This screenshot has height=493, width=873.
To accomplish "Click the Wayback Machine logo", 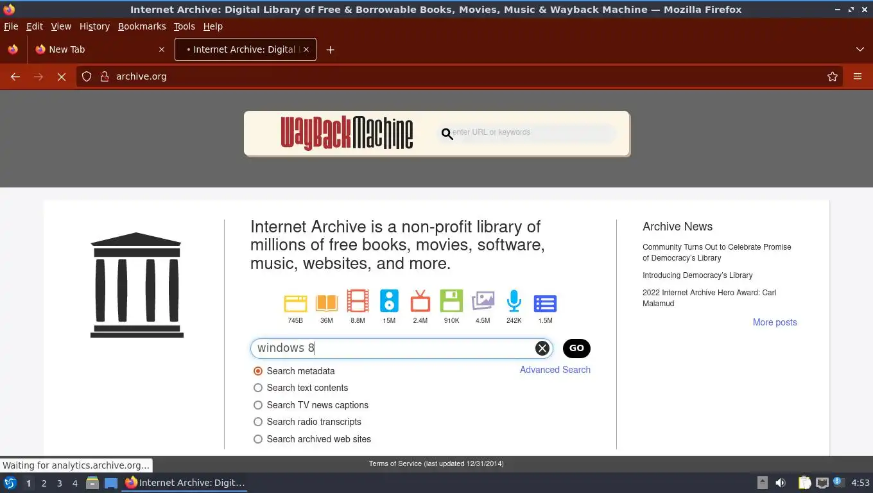I will pos(347,134).
